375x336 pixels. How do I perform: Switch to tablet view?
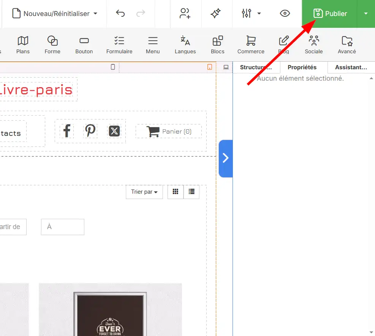[210, 67]
